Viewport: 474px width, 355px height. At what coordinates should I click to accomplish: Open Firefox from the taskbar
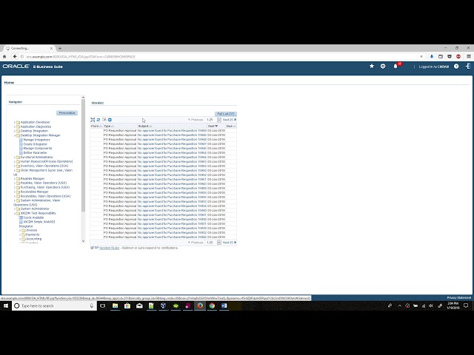pos(200,305)
